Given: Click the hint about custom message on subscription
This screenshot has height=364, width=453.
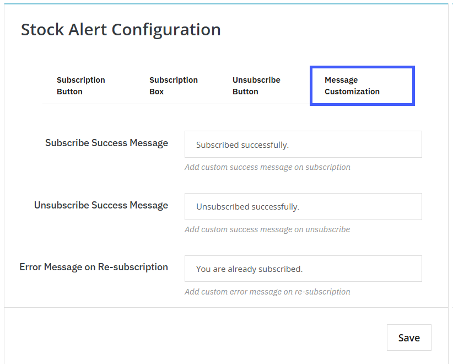Looking at the screenshot, I should [267, 167].
